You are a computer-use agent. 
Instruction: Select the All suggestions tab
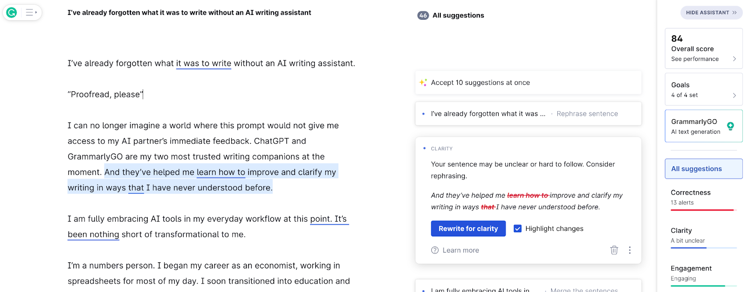tap(704, 169)
